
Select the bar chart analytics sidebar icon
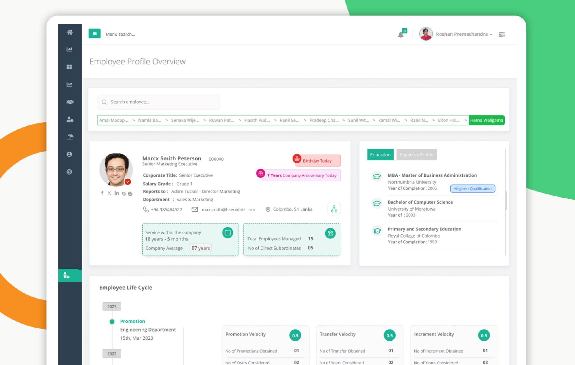point(69,49)
